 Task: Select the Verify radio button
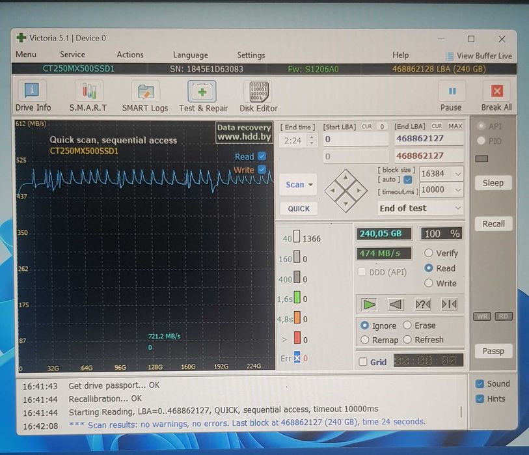coord(428,253)
